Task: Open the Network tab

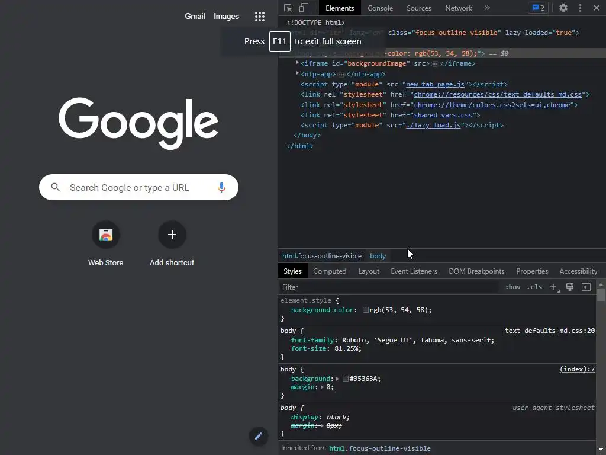Action: 459,8
